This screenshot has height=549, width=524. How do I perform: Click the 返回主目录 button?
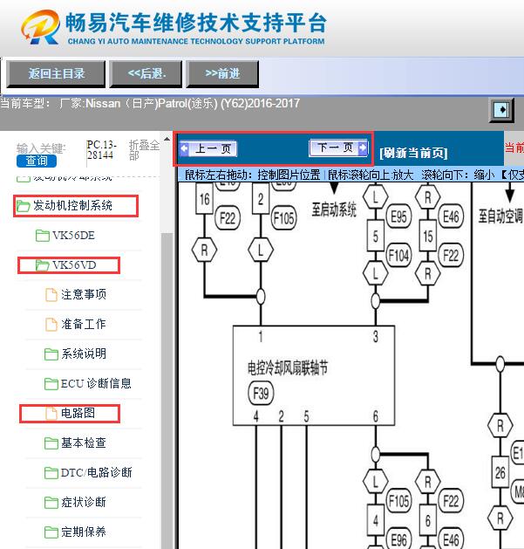click(x=56, y=74)
